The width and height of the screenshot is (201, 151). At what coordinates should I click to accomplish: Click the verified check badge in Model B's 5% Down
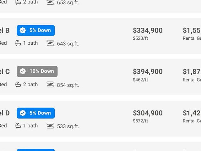tap(23, 31)
